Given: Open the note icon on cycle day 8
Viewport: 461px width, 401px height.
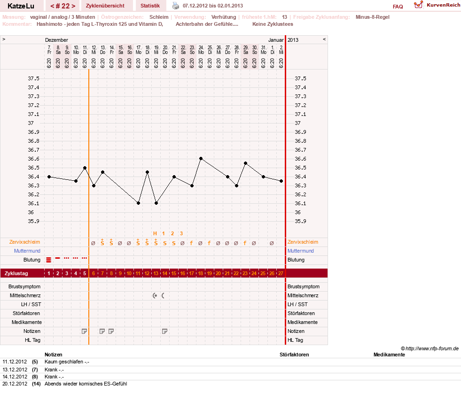Looking at the screenshot, I should [x=111, y=332].
